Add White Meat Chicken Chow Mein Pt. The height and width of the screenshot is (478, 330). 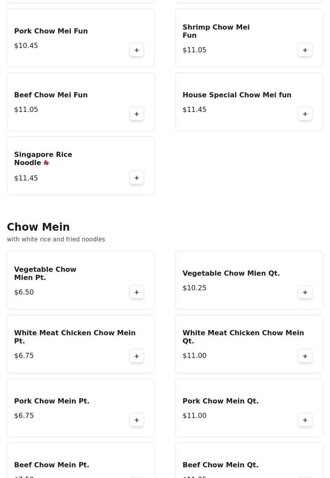tap(137, 356)
